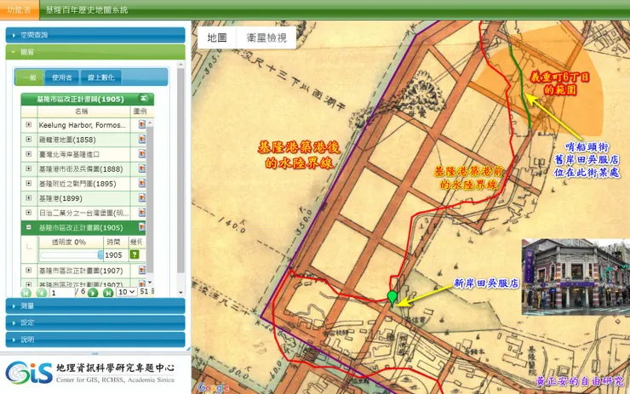The width and height of the screenshot is (630, 394).
Task: Click legend icon for 基隆港(1899) layer
Action: [x=141, y=198]
